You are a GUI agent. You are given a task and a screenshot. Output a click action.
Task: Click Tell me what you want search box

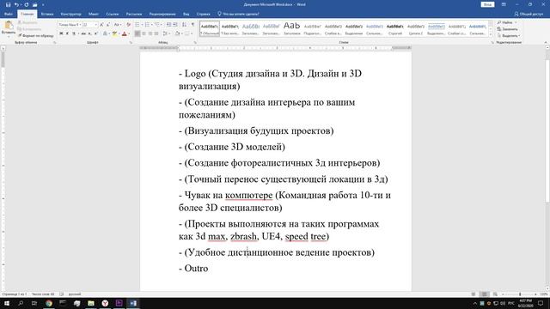[239, 14]
